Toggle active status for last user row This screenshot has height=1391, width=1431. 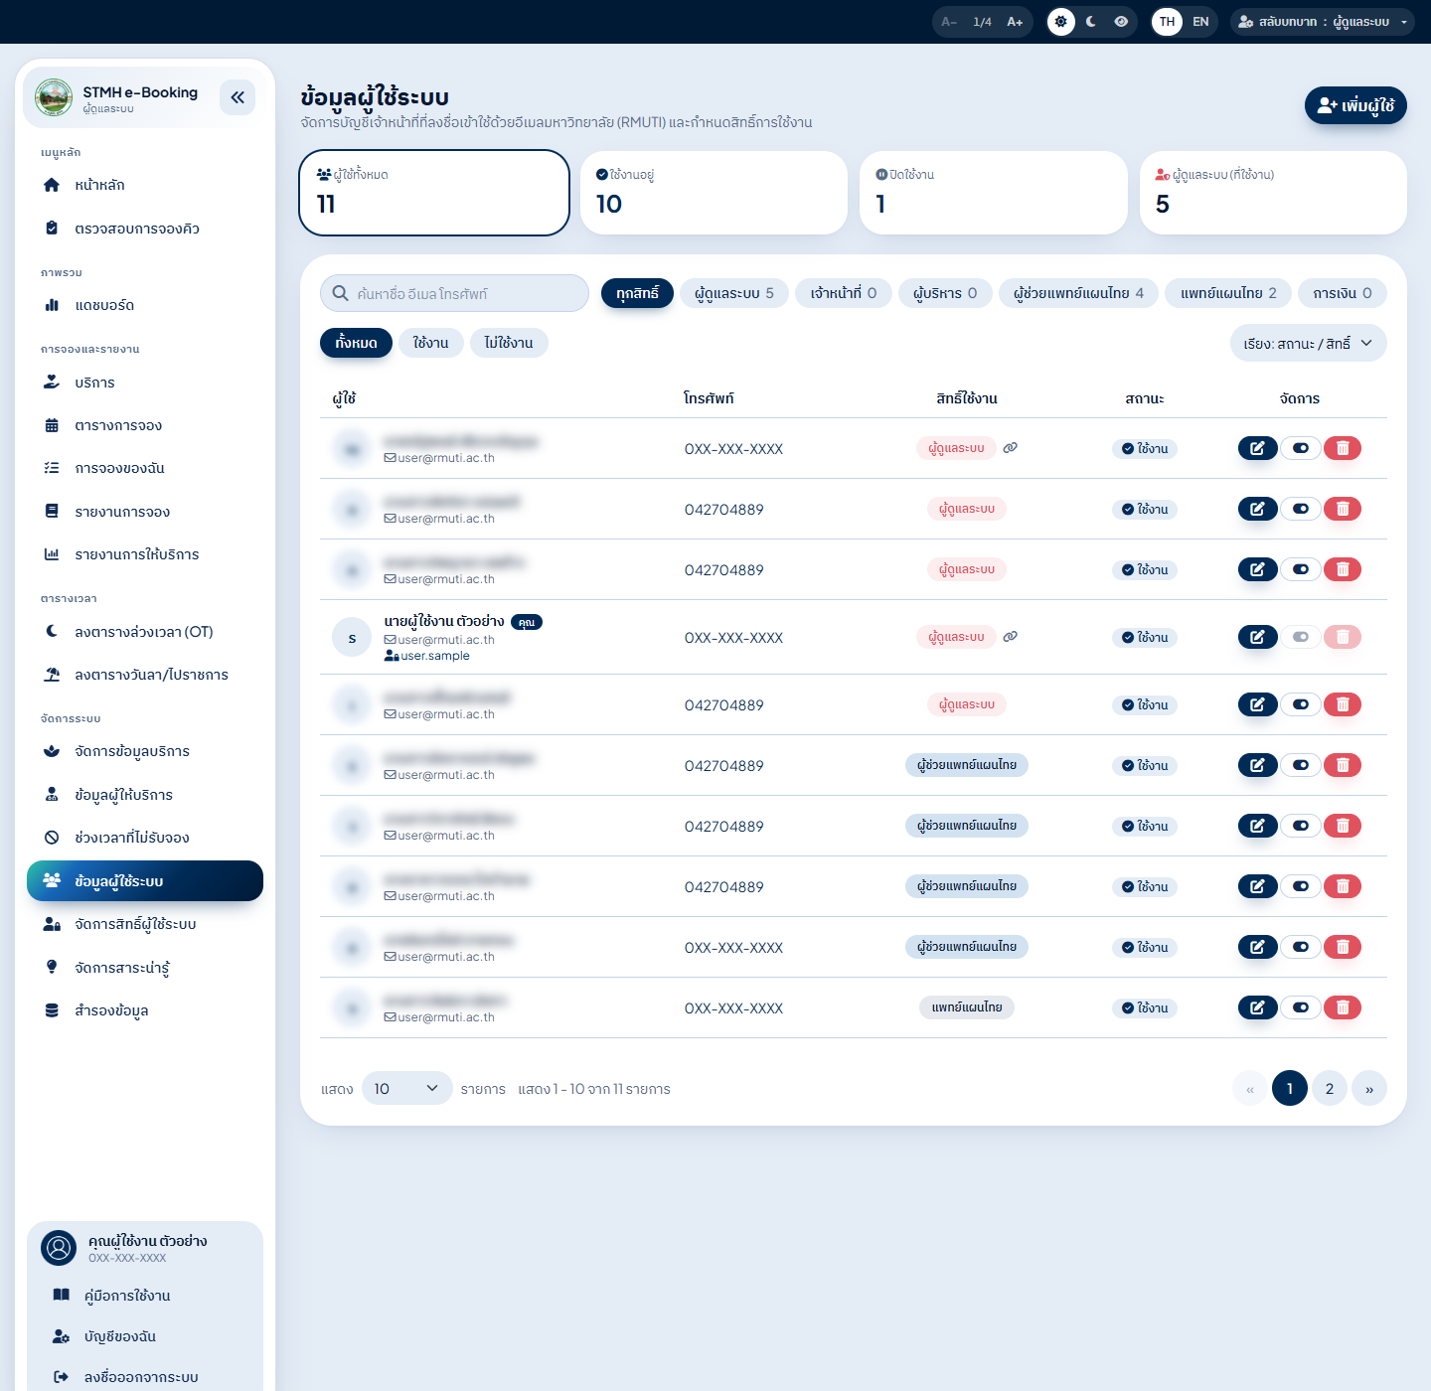(1300, 1007)
